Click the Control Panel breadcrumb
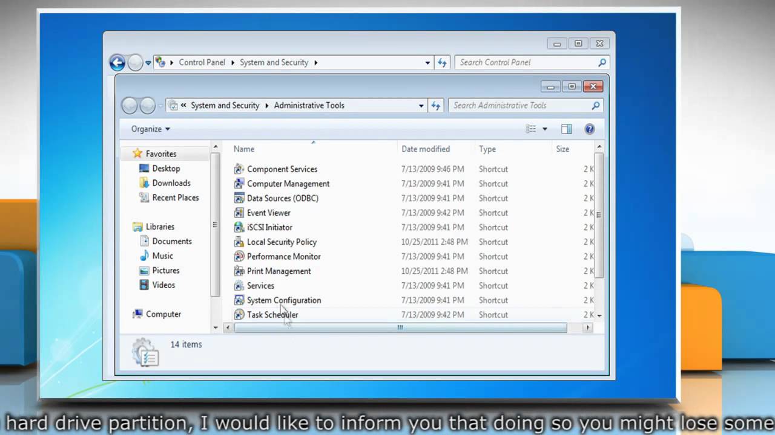 click(x=202, y=62)
